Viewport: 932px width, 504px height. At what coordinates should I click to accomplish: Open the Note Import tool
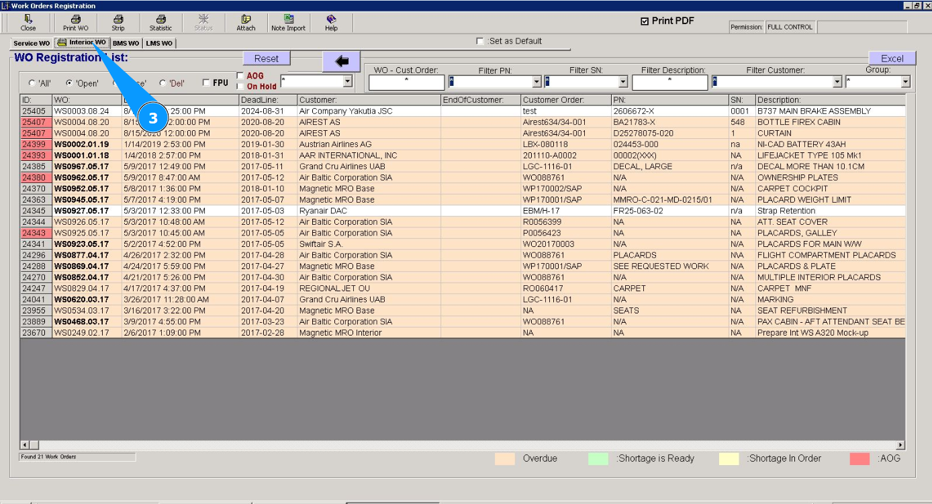[288, 19]
